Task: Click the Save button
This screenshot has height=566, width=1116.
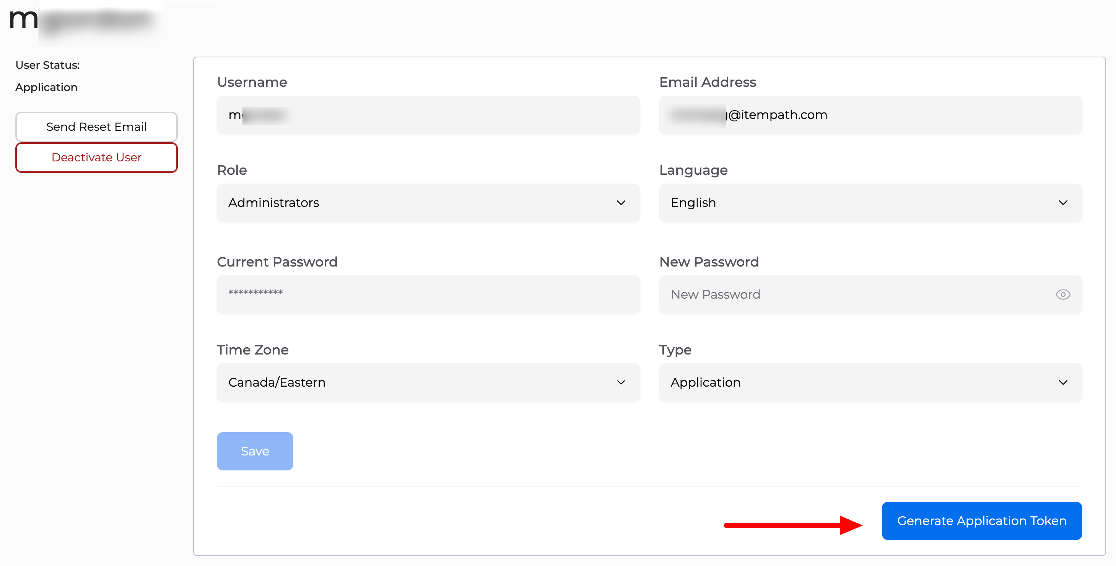Action: (x=255, y=451)
